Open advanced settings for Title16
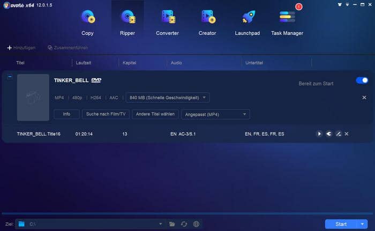The height and width of the screenshot is (231, 375). 328,133
